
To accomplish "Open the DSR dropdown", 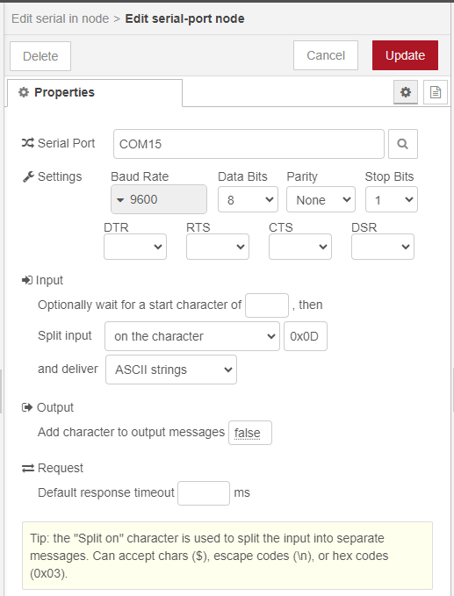I will click(383, 247).
